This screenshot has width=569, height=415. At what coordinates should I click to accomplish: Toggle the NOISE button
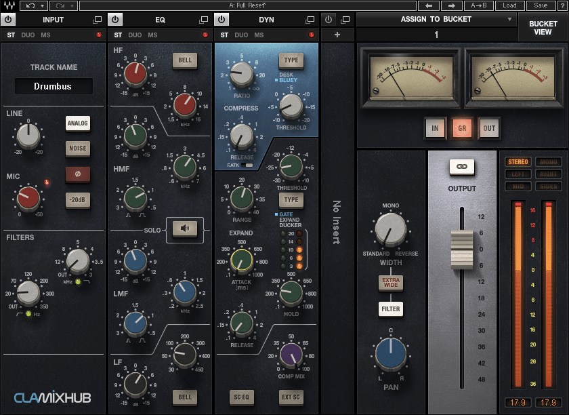(78, 149)
